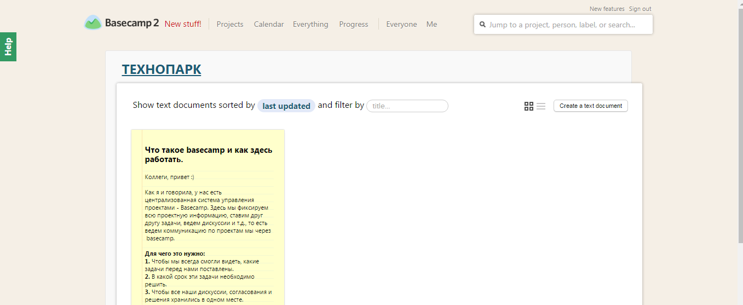The image size is (743, 305).
Task: Change the last updated sort option
Action: tap(286, 106)
